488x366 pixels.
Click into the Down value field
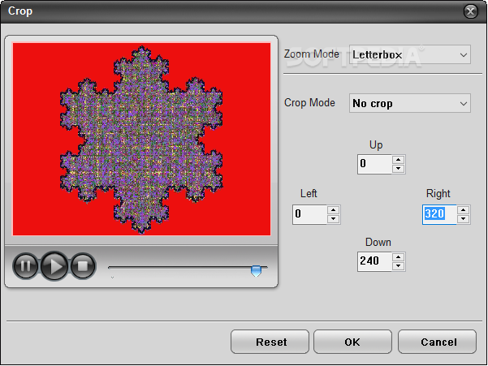pyautogui.click(x=374, y=261)
